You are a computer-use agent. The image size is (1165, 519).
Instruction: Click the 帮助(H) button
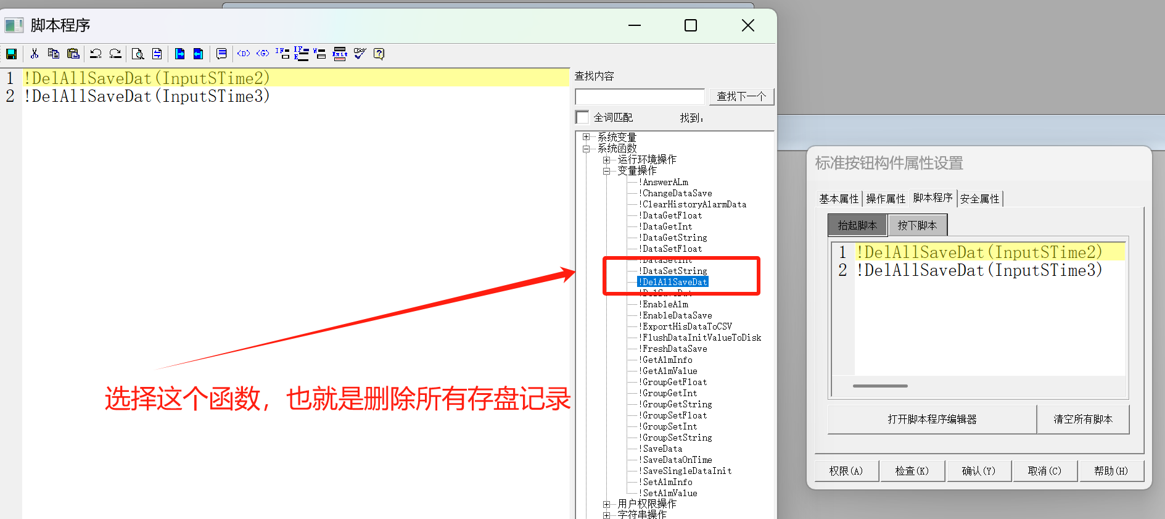click(x=1111, y=471)
